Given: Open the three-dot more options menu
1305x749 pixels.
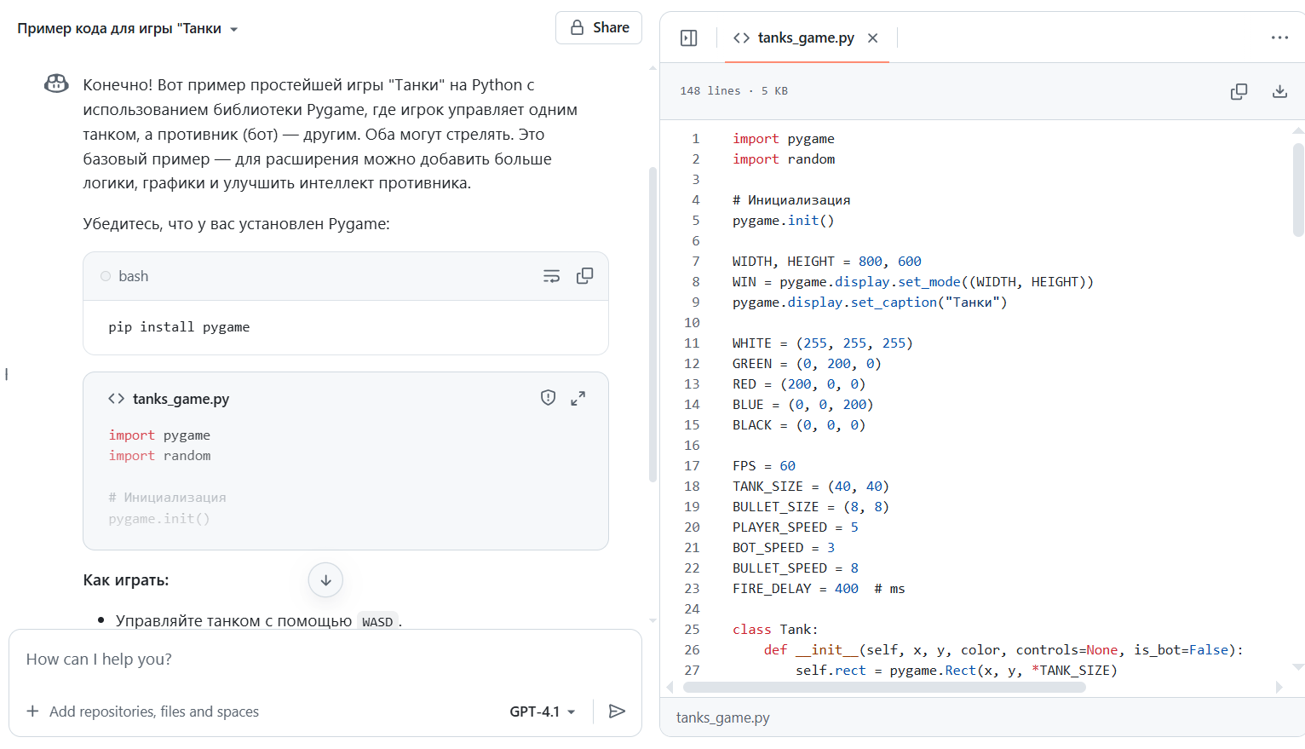Looking at the screenshot, I should click(1279, 38).
